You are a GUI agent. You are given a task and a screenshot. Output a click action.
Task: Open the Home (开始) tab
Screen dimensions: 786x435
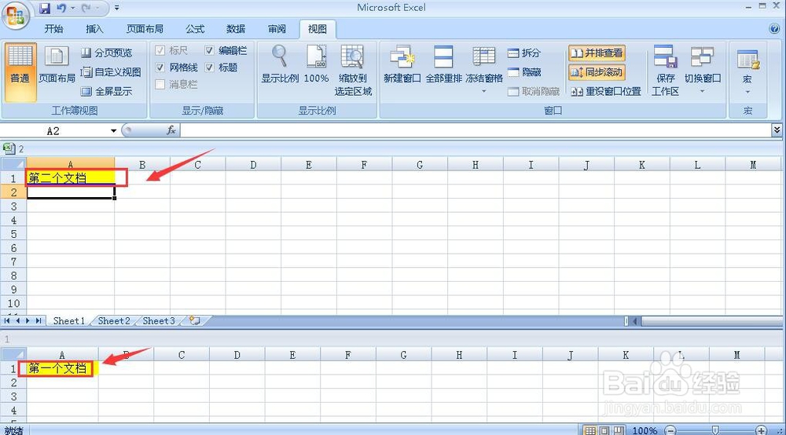click(53, 29)
